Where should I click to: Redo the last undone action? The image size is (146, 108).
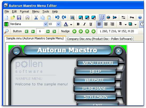click(x=64, y=18)
